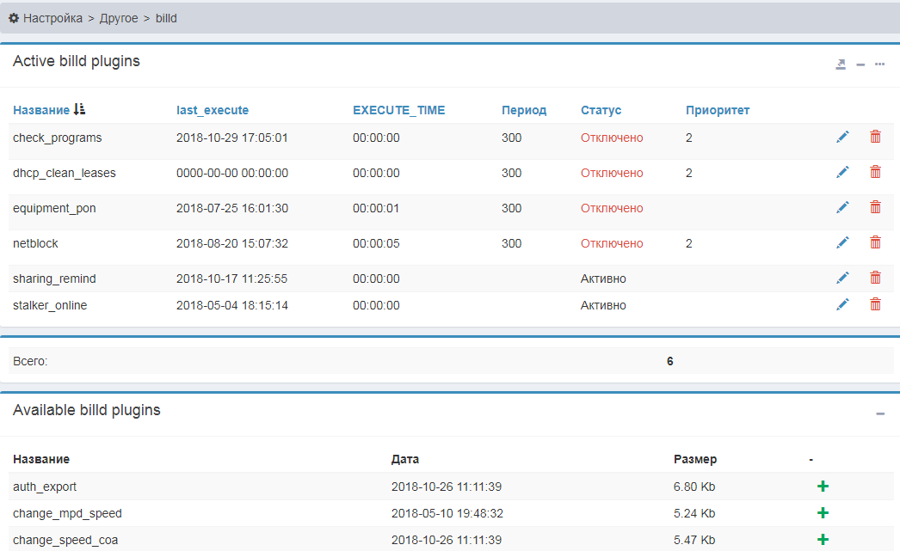The image size is (900, 551).
Task: Collapse the Active billd plugins panel
Action: (860, 64)
